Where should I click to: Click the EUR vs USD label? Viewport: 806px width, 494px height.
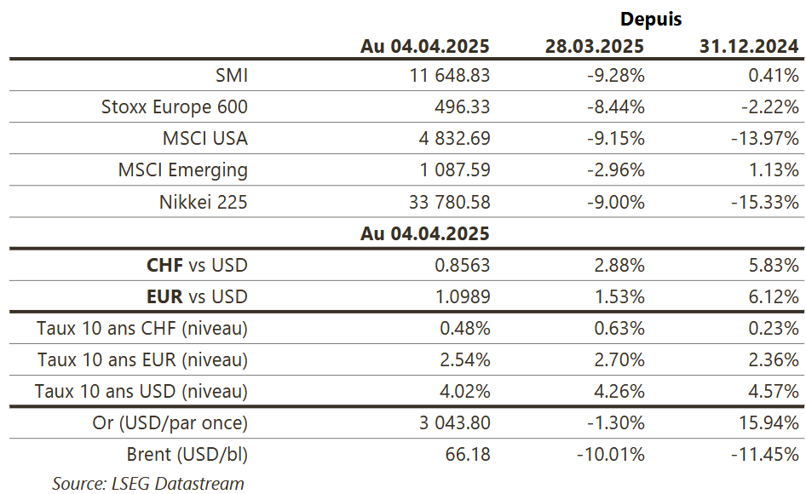point(197,296)
